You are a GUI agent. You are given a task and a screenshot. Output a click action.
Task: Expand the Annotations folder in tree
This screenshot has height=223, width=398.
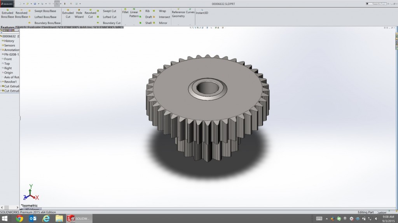[2, 50]
